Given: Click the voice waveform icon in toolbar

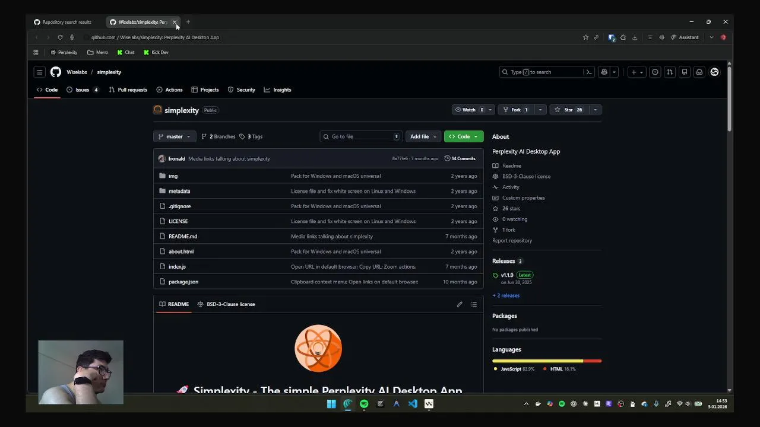Looking at the screenshot, I should [661, 37].
